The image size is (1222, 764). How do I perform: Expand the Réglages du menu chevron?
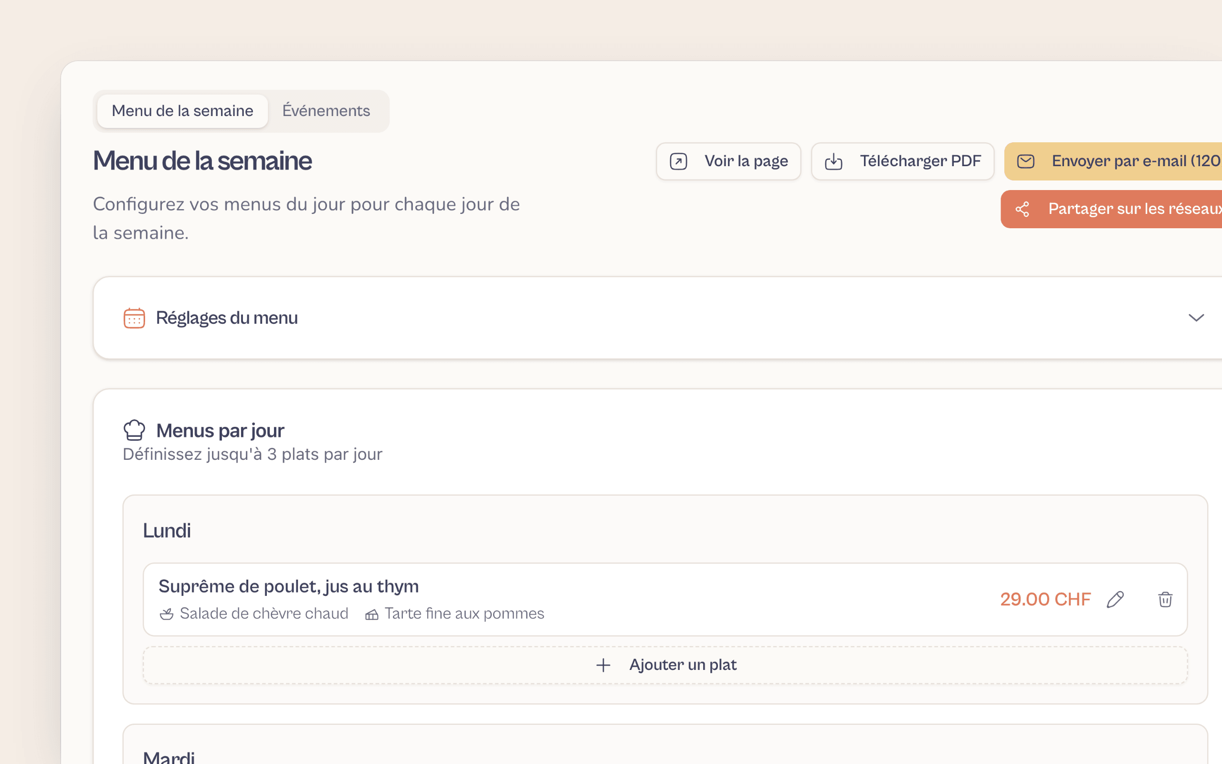[1196, 318]
